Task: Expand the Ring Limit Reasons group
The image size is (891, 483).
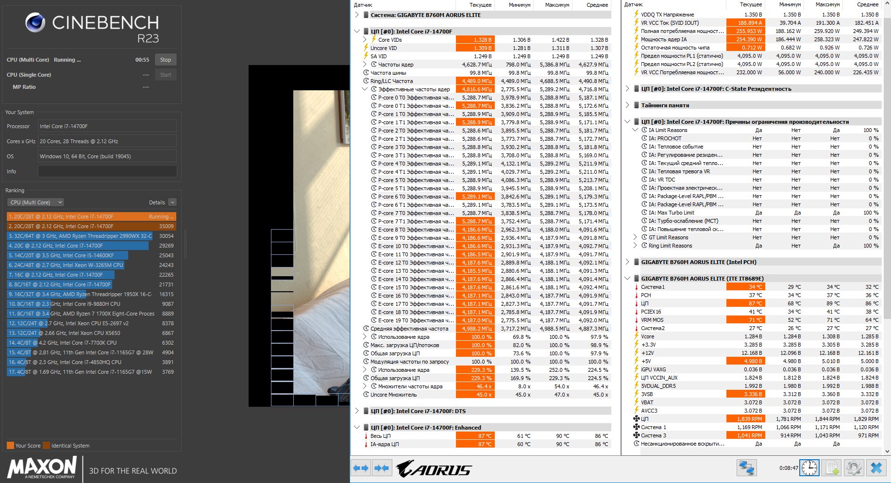Action: 635,246
